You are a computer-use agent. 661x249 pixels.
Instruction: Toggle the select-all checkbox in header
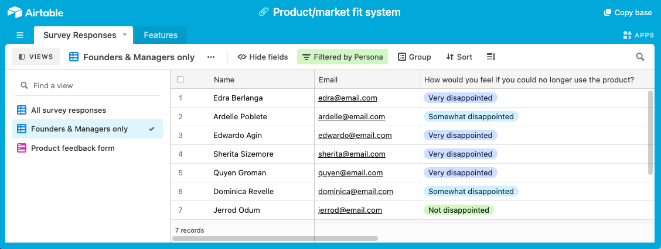(x=180, y=79)
